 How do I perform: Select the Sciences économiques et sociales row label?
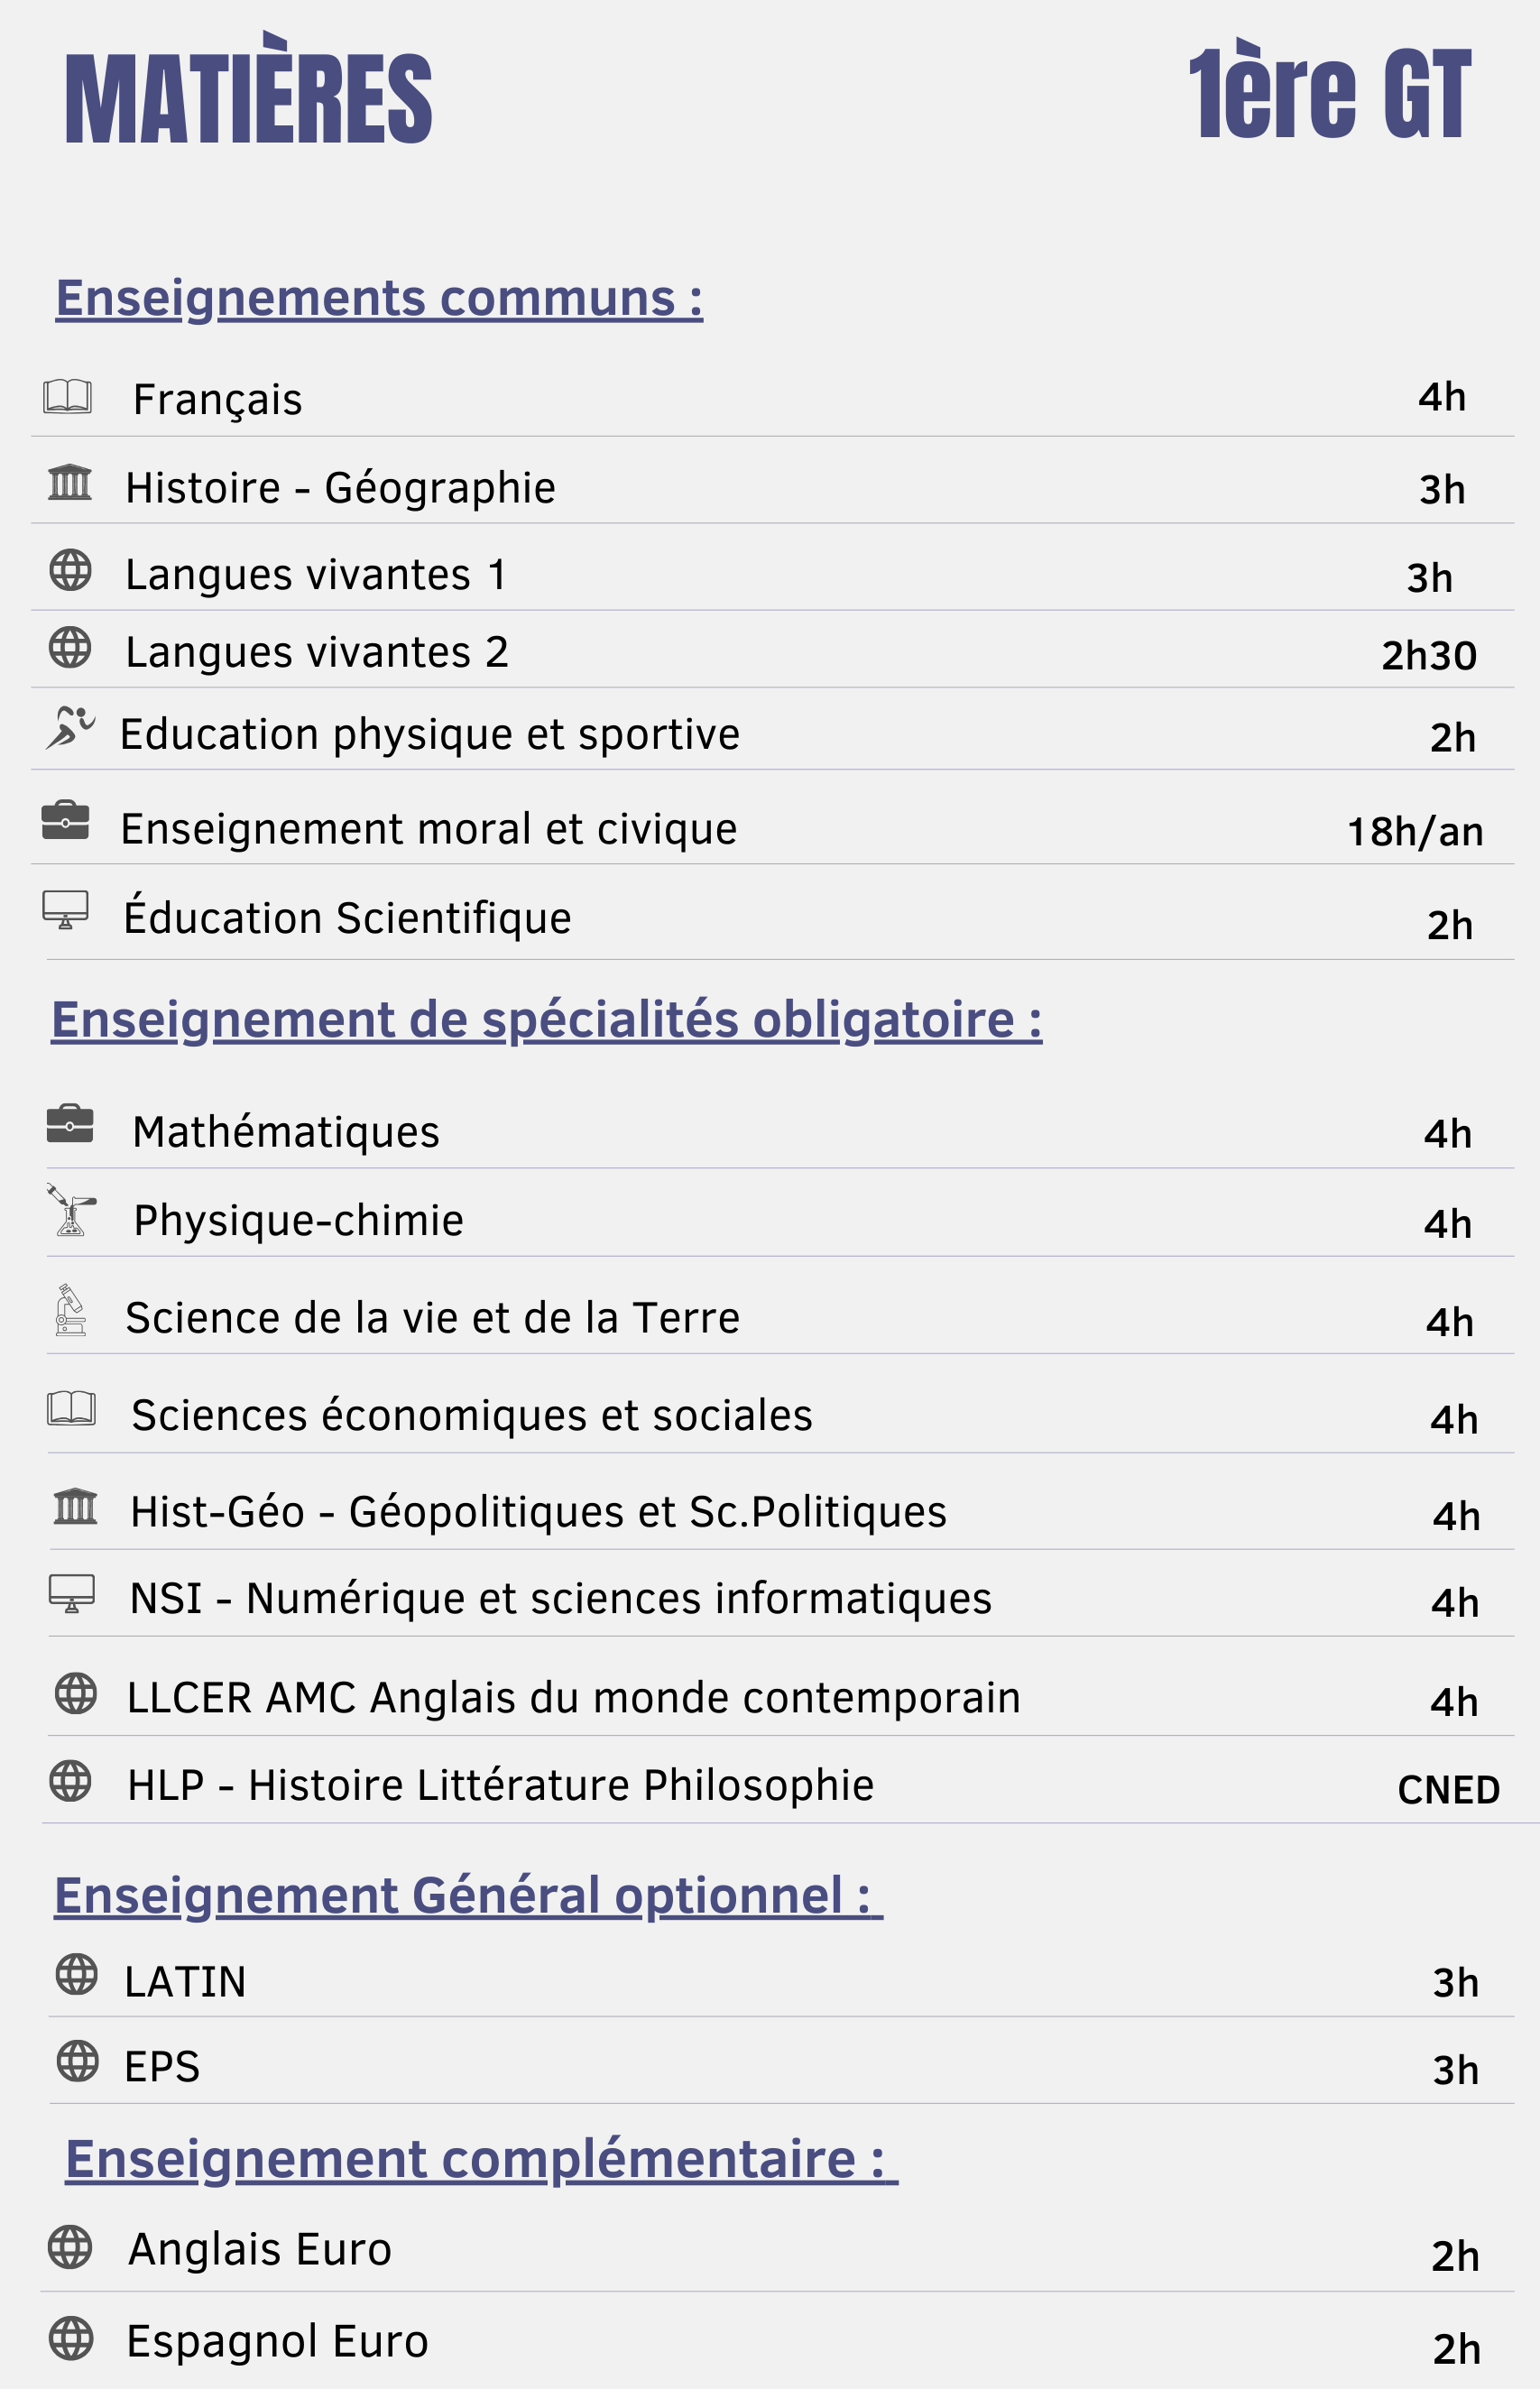click(472, 1415)
